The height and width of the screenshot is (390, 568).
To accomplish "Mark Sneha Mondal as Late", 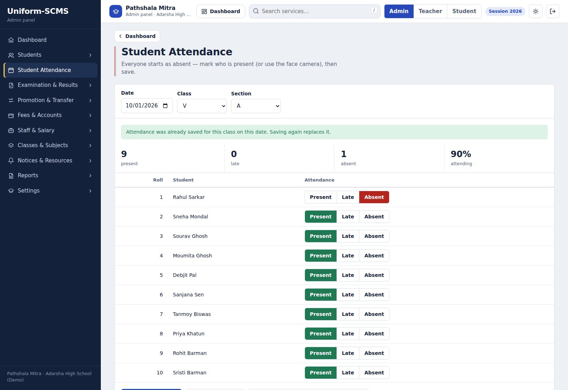I will pyautogui.click(x=348, y=217).
